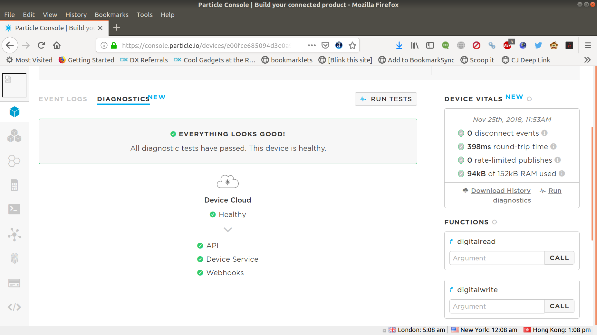Show info for disconnect events
The width and height of the screenshot is (597, 335).
click(x=544, y=133)
